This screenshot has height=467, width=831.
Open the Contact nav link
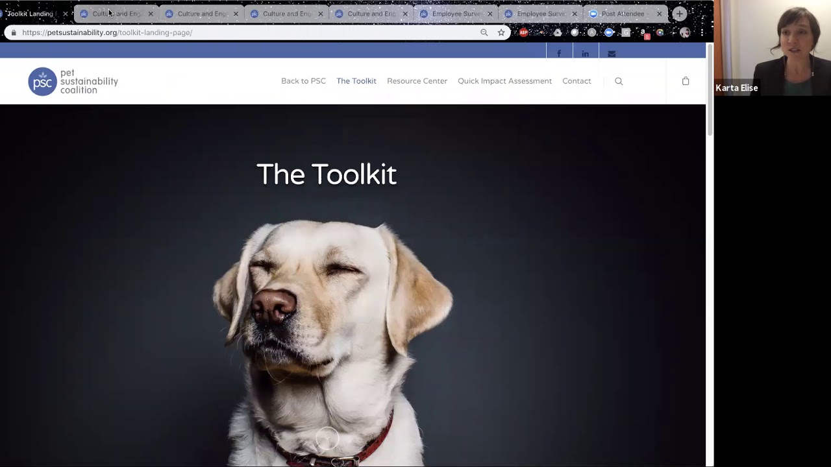[577, 81]
